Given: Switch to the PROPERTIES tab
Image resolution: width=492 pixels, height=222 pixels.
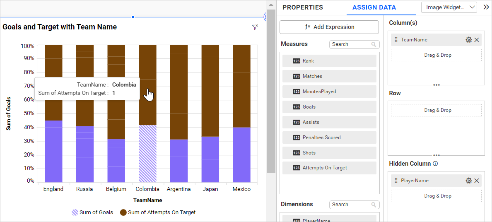Looking at the screenshot, I should [302, 7].
